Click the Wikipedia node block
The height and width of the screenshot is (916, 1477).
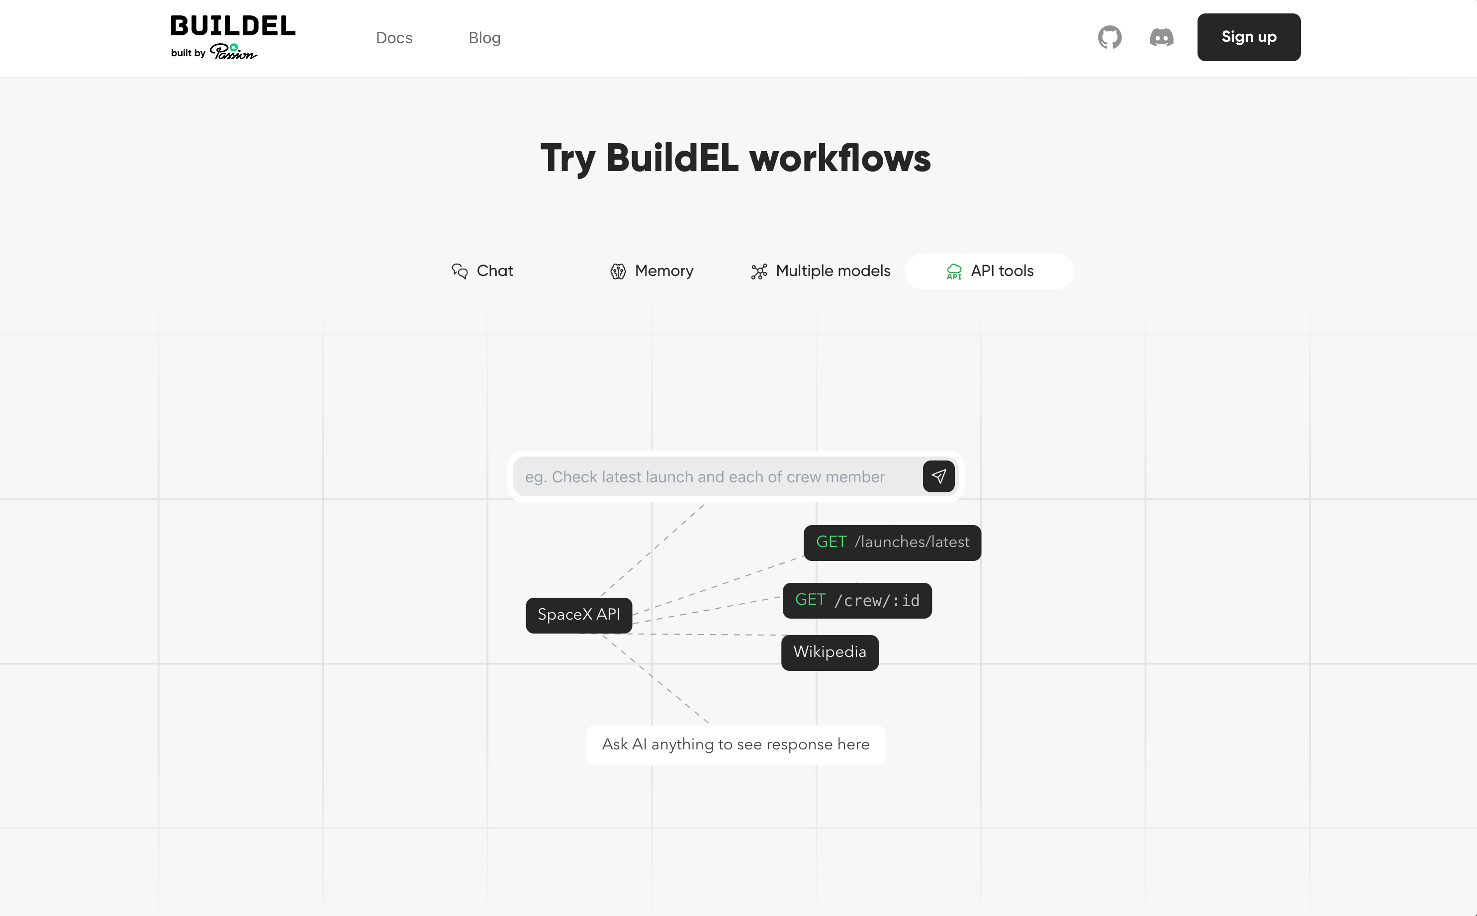point(829,651)
